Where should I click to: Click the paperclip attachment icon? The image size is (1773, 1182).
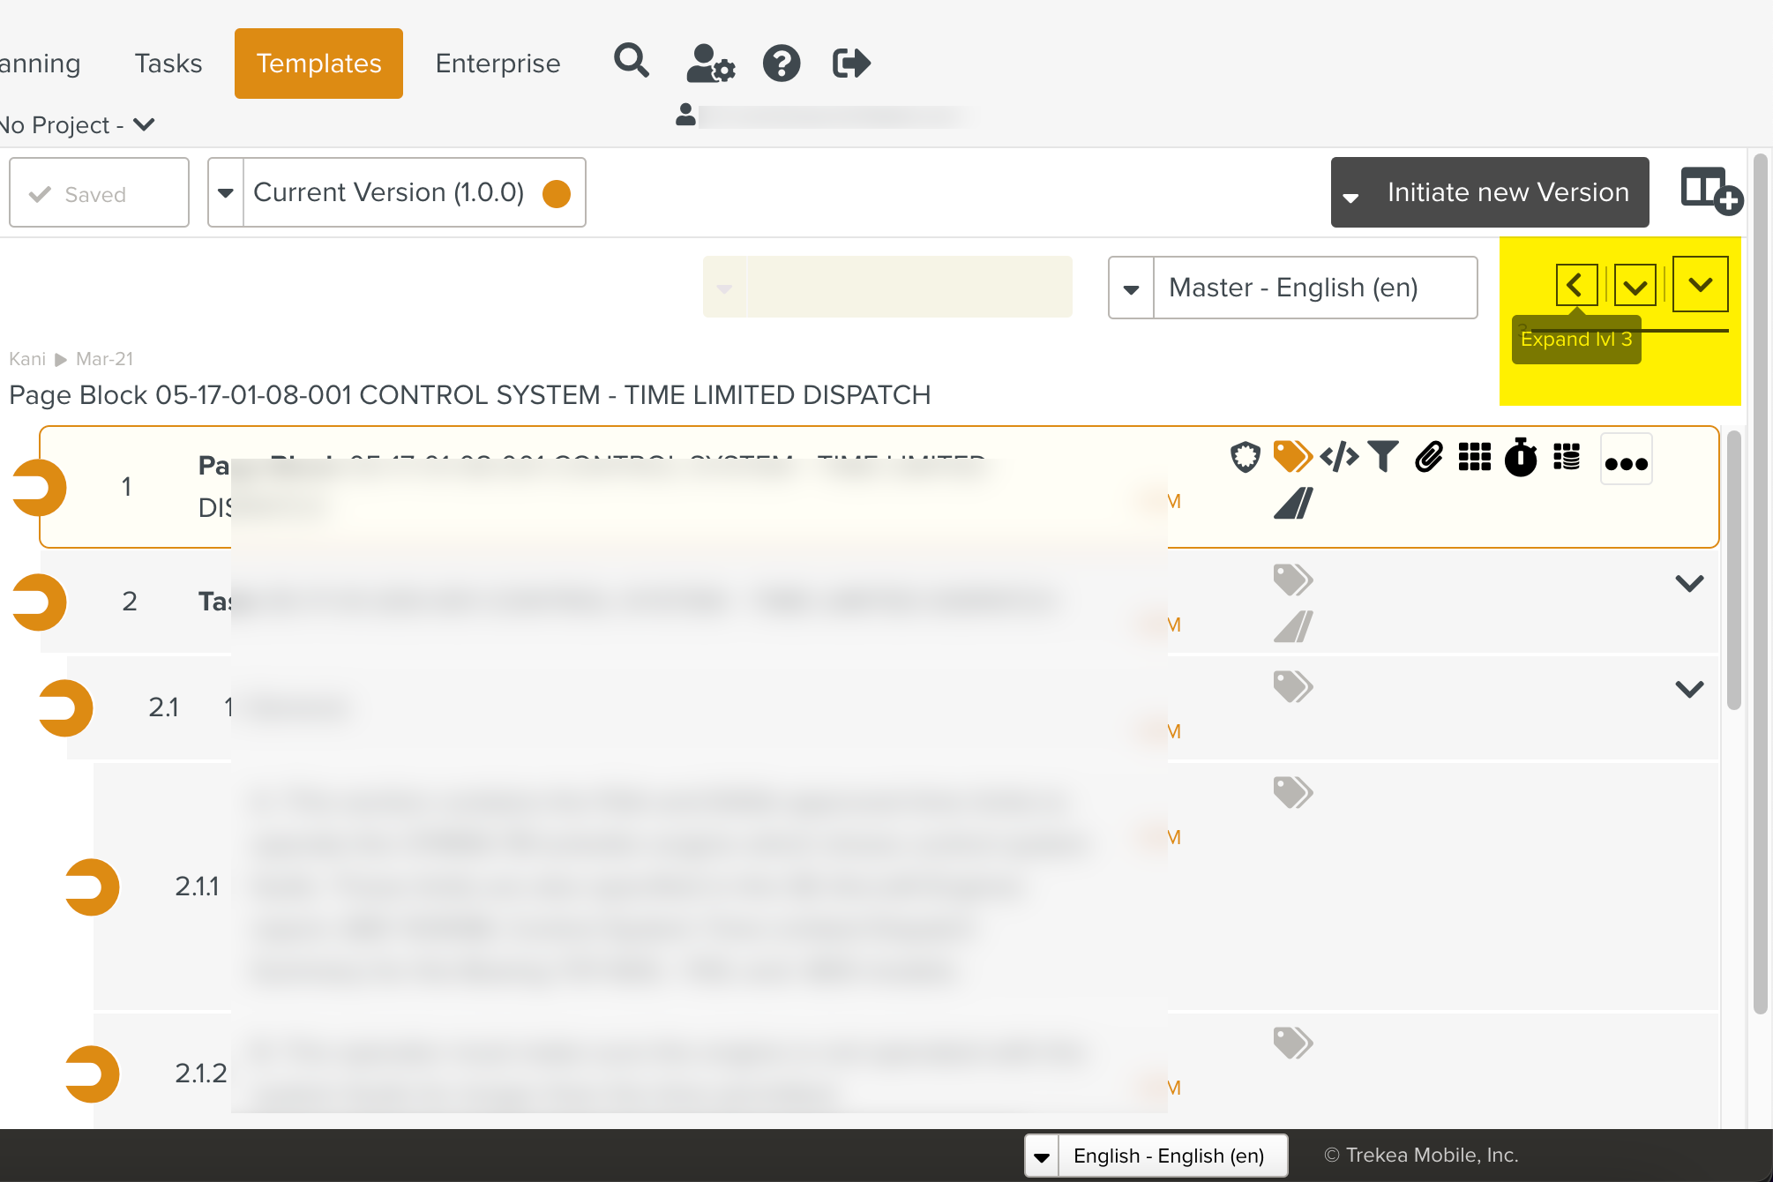pyautogui.click(x=1429, y=457)
